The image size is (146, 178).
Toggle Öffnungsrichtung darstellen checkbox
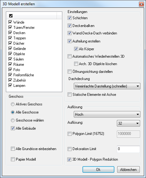tap(69, 72)
